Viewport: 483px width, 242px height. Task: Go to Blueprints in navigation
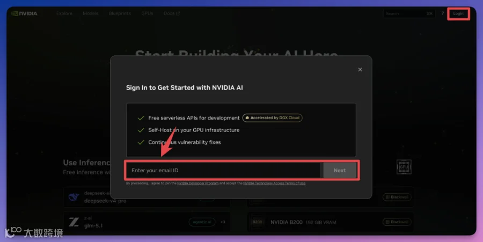120,13
